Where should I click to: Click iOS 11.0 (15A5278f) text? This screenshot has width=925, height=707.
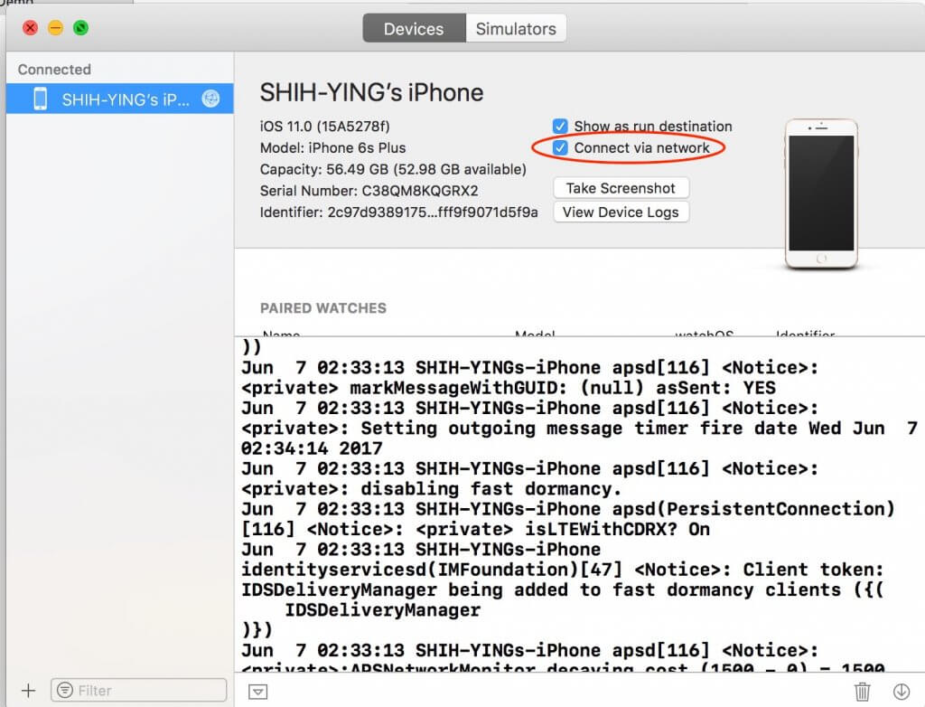pyautogui.click(x=324, y=127)
